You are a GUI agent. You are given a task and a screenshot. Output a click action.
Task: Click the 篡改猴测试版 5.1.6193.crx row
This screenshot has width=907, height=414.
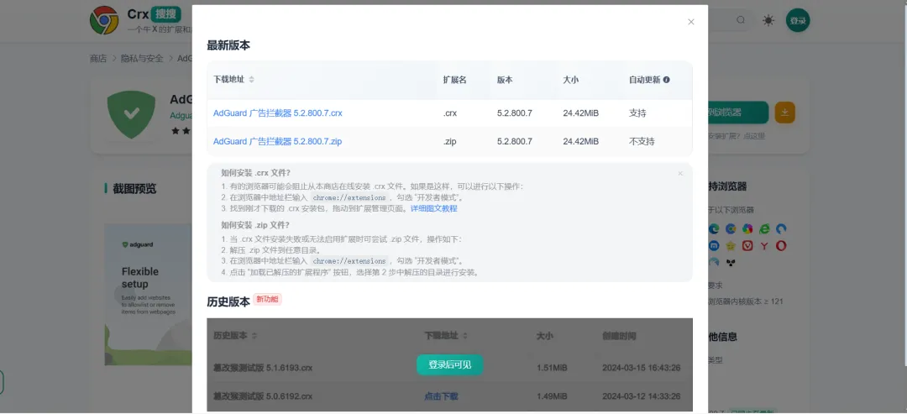[x=449, y=367]
